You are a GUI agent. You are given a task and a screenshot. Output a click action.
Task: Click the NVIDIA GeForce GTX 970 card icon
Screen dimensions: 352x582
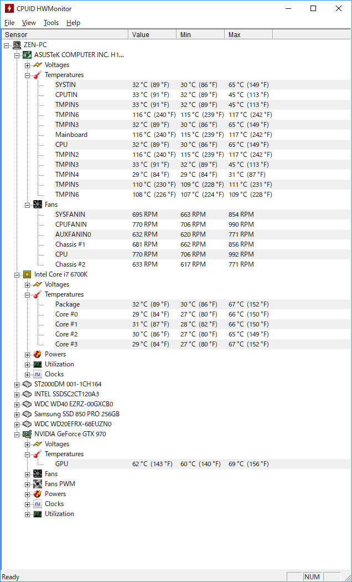[x=27, y=434]
